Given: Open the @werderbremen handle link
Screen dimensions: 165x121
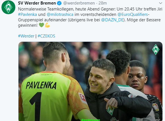Looking at the screenshot, I should 79,3.
